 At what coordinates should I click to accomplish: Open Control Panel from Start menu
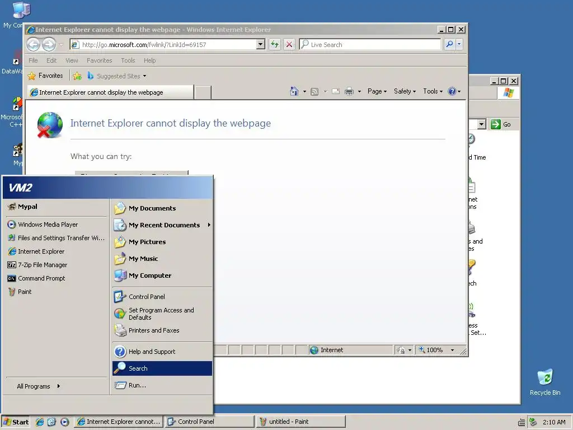coord(162,297)
